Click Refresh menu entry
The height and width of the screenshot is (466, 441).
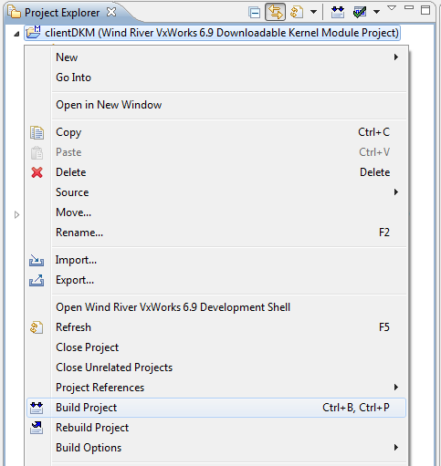coord(216,327)
